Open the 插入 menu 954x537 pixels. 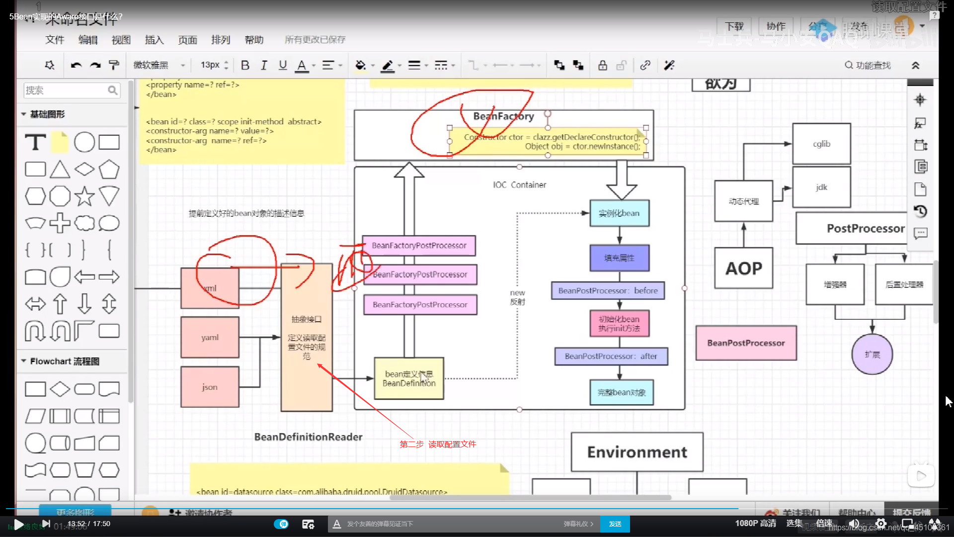pyautogui.click(x=154, y=40)
